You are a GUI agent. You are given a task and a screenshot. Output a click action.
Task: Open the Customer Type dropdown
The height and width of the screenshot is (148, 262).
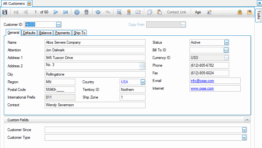pos(244,137)
